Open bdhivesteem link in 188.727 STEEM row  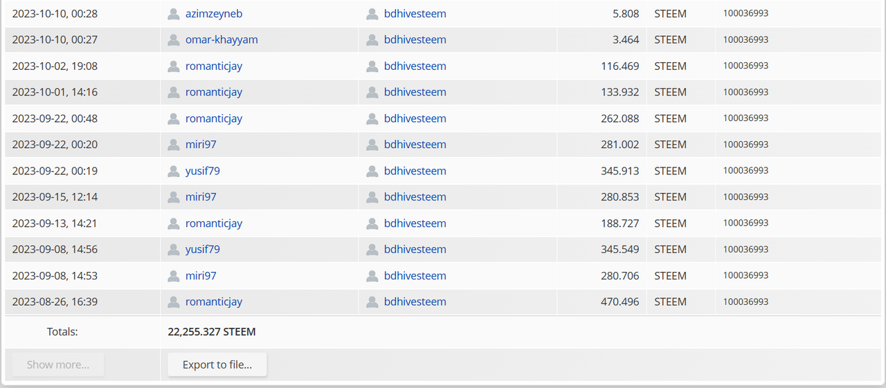click(415, 223)
